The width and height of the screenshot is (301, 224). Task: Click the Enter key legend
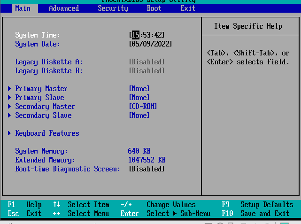pos(130,214)
